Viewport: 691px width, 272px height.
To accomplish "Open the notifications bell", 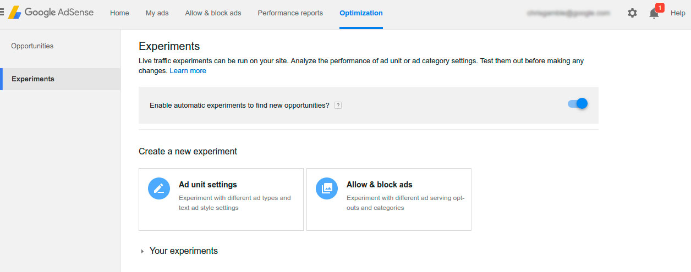I will pyautogui.click(x=654, y=14).
